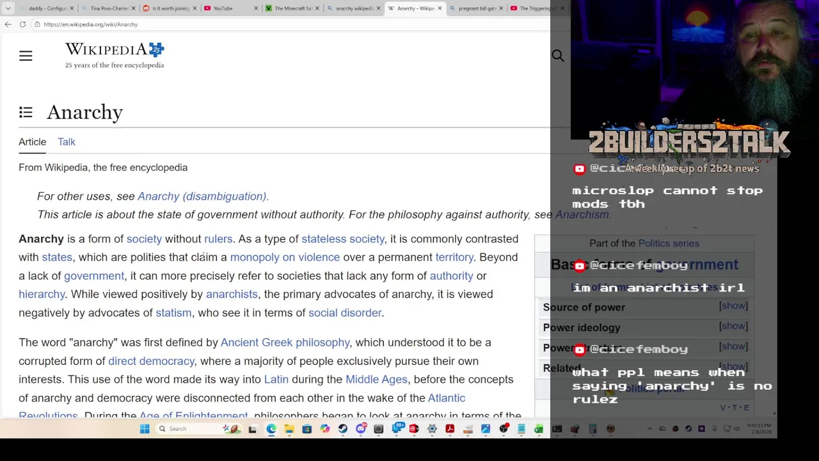Click show on the Related row

point(733,366)
